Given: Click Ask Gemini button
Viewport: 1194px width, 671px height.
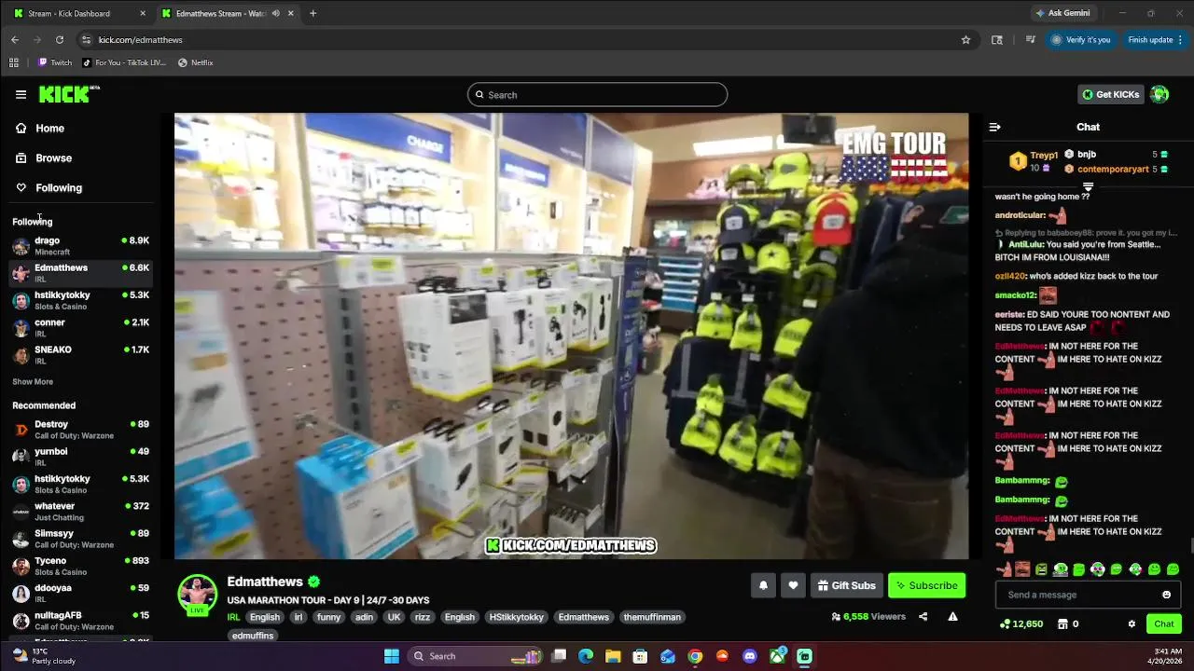Looking at the screenshot, I should [x=1062, y=13].
